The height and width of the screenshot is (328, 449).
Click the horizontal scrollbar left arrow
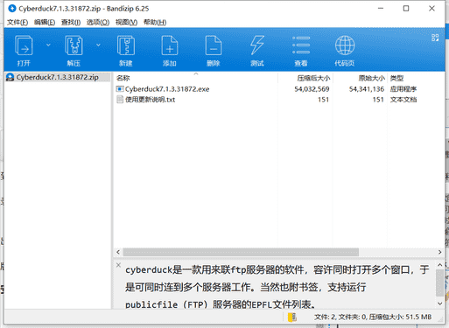pyautogui.click(x=118, y=252)
